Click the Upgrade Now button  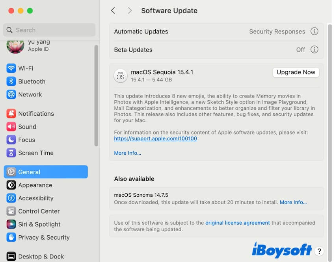(x=296, y=72)
